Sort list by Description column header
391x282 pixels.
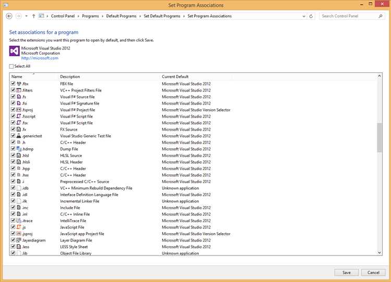click(109, 76)
